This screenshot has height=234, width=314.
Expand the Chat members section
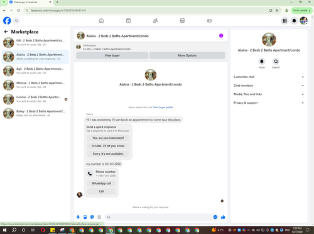click(x=269, y=86)
